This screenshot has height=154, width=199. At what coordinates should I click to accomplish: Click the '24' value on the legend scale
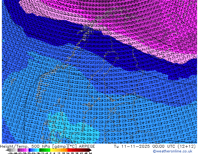(68, 153)
